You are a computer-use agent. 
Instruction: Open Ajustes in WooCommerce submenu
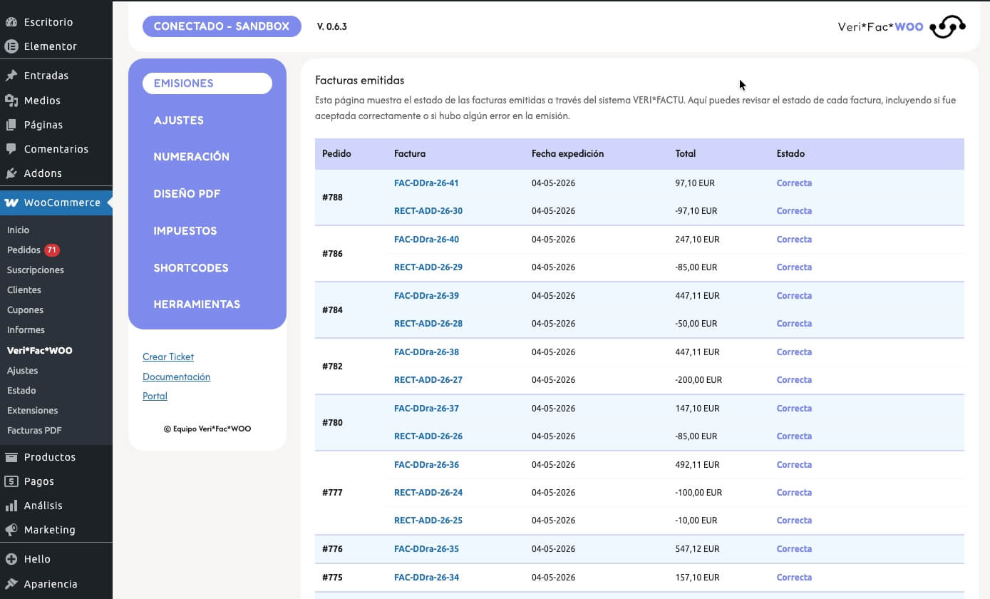[23, 371]
